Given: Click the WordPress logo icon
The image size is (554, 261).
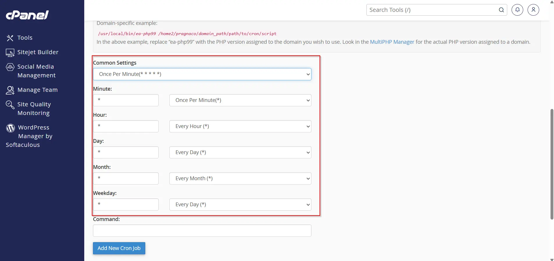Looking at the screenshot, I should (x=10, y=128).
